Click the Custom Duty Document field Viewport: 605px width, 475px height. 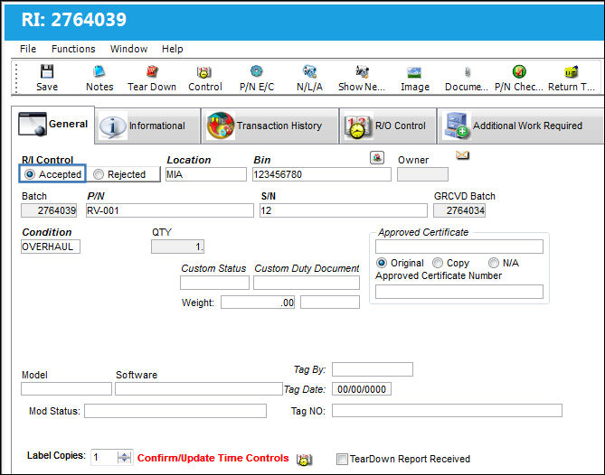click(x=307, y=283)
